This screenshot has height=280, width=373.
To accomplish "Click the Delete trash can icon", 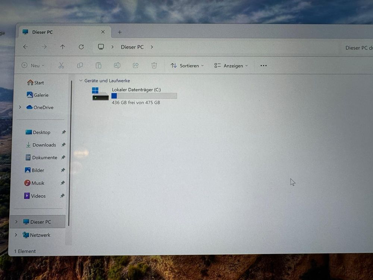I will click(154, 65).
